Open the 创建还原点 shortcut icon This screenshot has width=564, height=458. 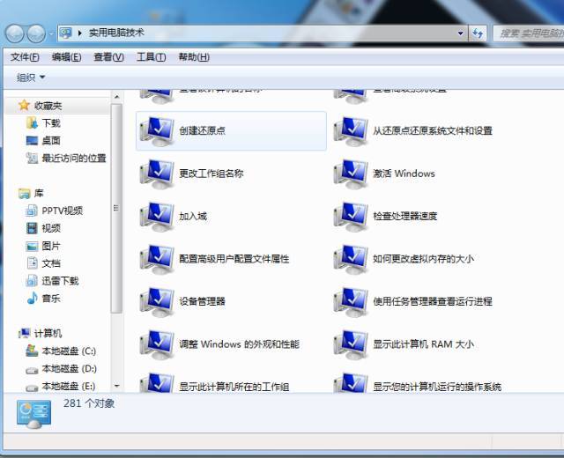click(157, 130)
